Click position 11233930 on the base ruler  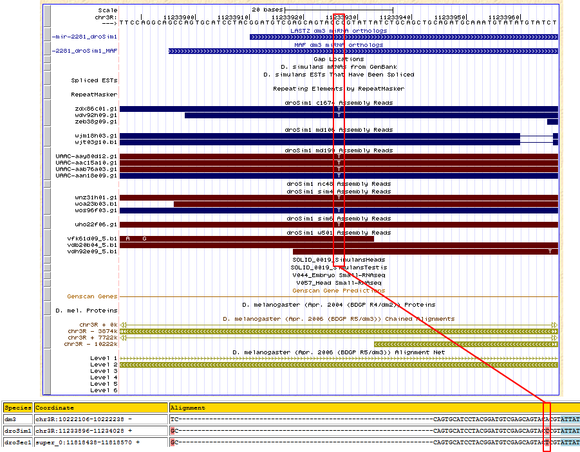[337, 16]
